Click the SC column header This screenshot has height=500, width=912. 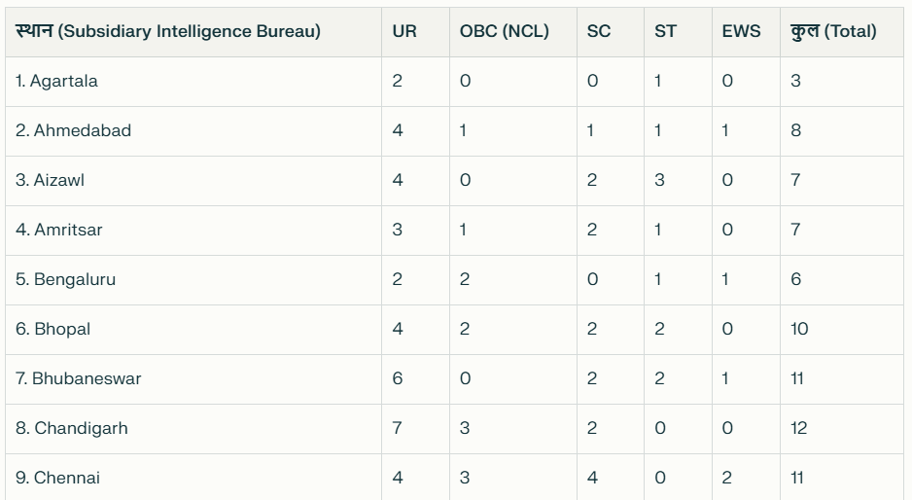click(x=599, y=31)
